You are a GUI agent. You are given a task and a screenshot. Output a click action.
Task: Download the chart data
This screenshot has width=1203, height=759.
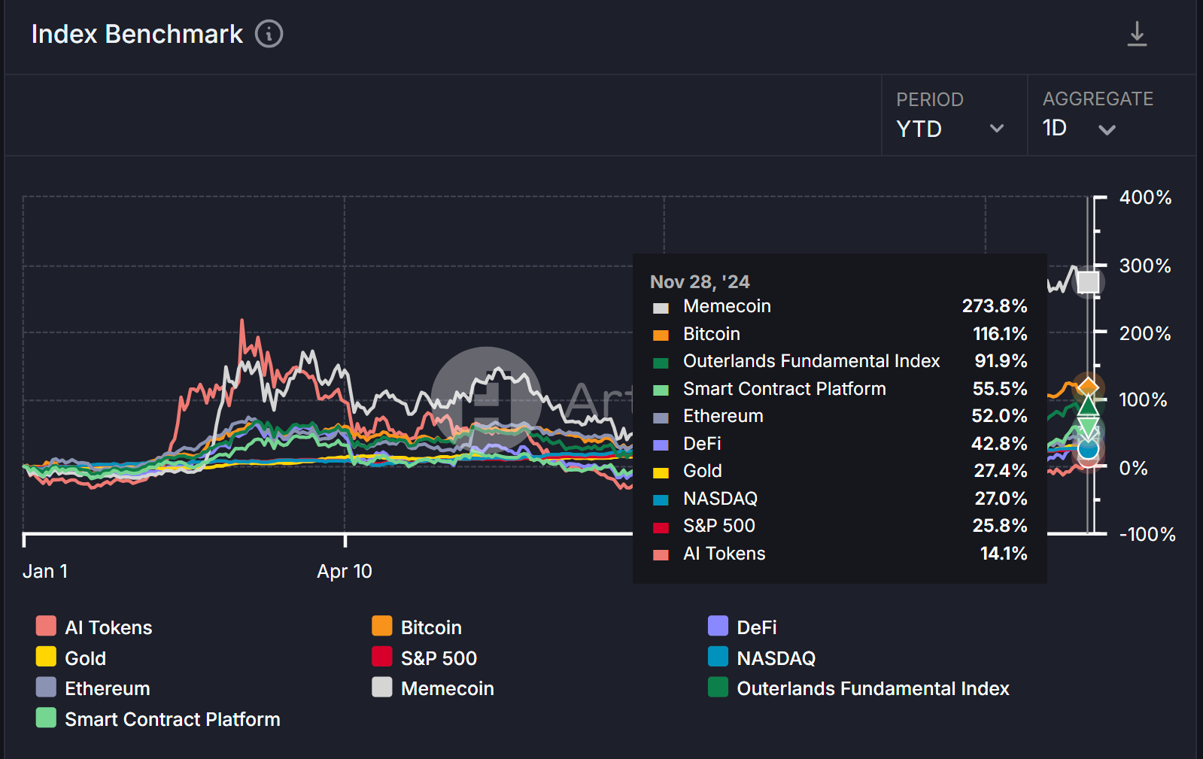(x=1137, y=34)
